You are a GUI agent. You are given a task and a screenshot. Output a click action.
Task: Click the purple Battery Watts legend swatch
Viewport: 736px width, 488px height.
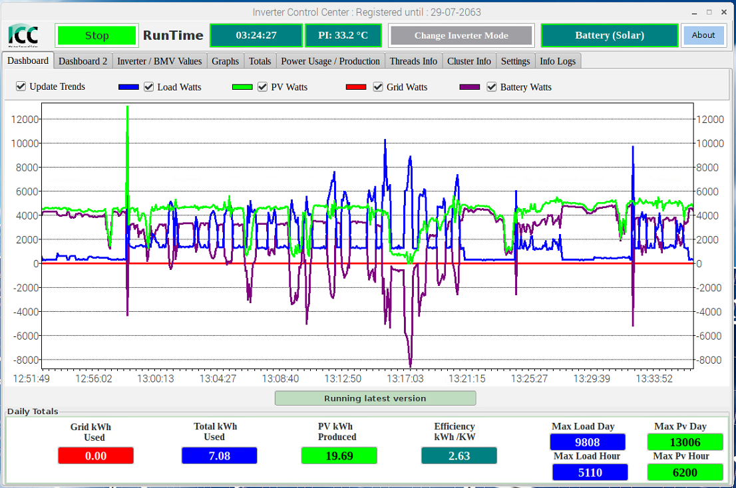click(x=470, y=87)
